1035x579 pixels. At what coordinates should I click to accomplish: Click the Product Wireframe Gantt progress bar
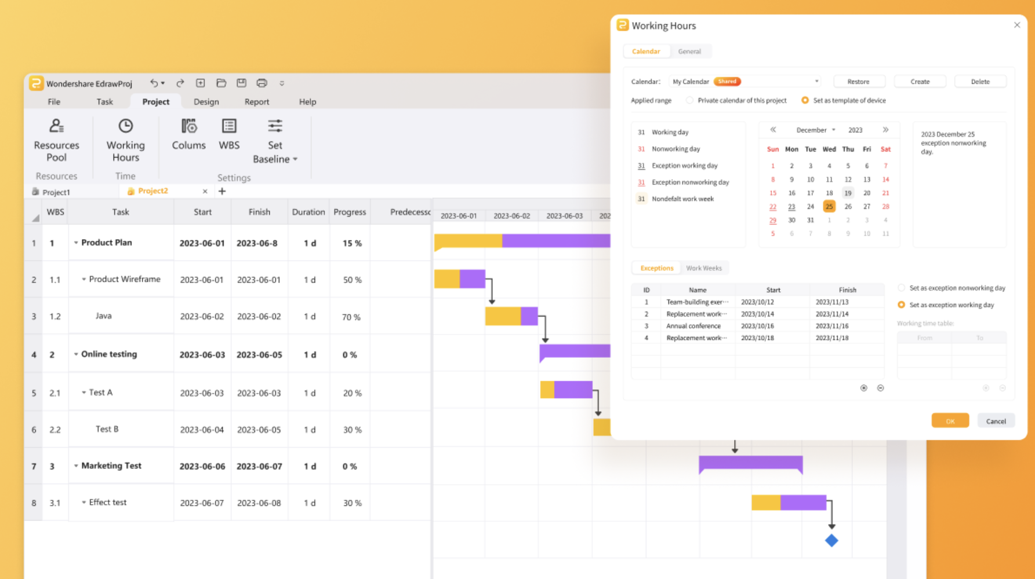(x=459, y=279)
